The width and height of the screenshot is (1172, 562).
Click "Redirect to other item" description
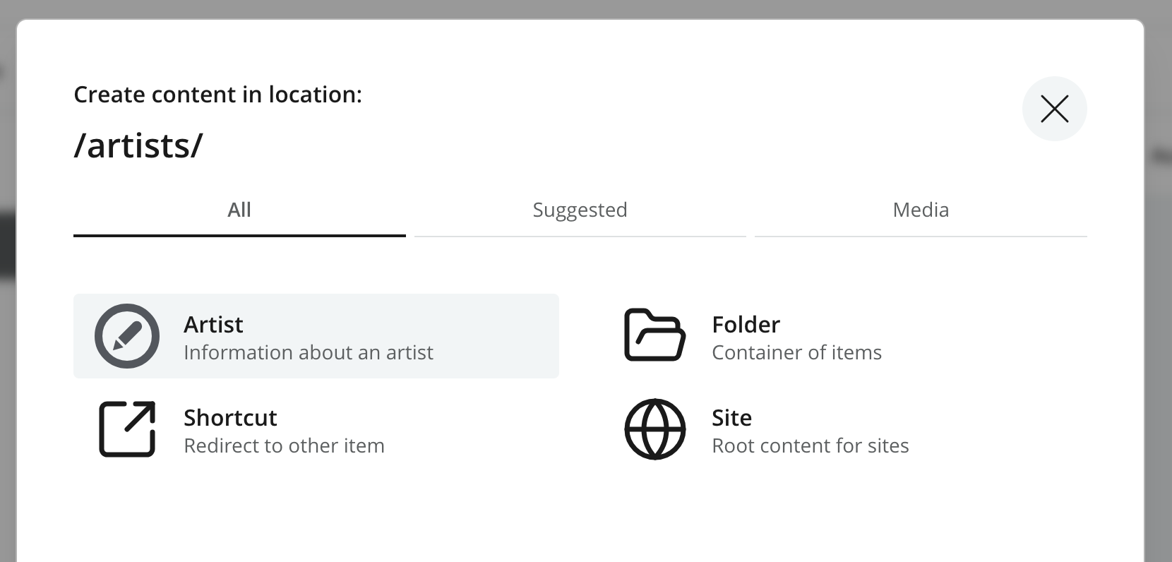coord(284,446)
